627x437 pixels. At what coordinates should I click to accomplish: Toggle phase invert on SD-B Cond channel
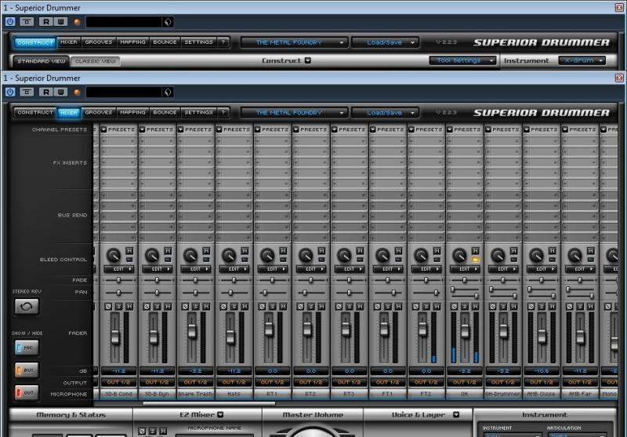point(107,305)
